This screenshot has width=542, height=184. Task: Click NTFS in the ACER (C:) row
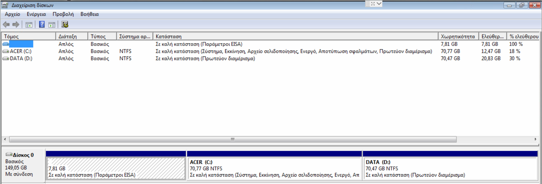(125, 51)
